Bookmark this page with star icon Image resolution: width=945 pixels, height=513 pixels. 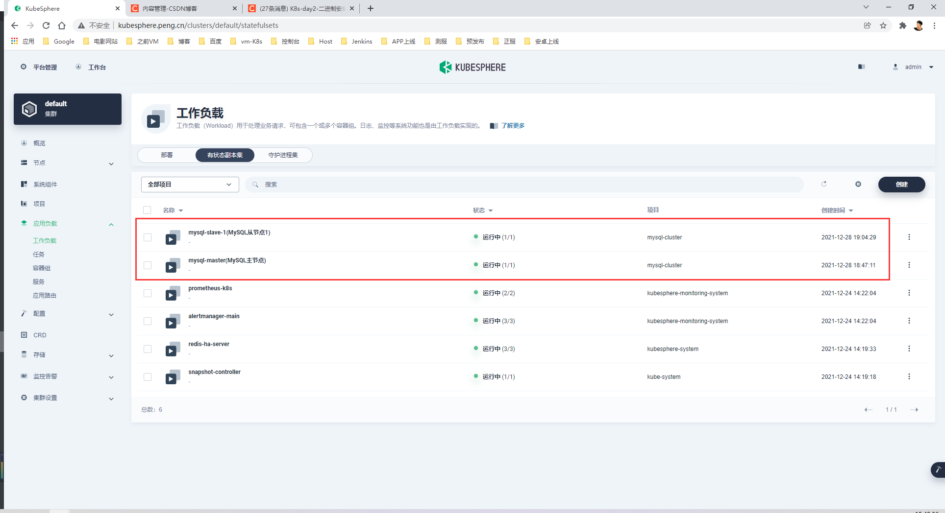click(883, 25)
